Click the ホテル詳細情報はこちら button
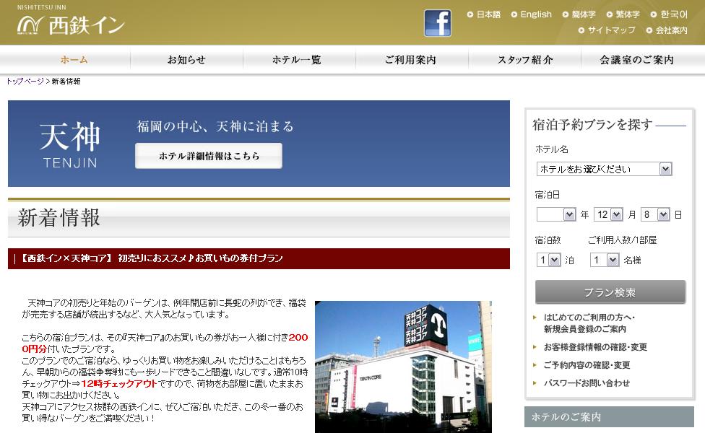Image resolution: width=705 pixels, height=433 pixels. click(209, 156)
